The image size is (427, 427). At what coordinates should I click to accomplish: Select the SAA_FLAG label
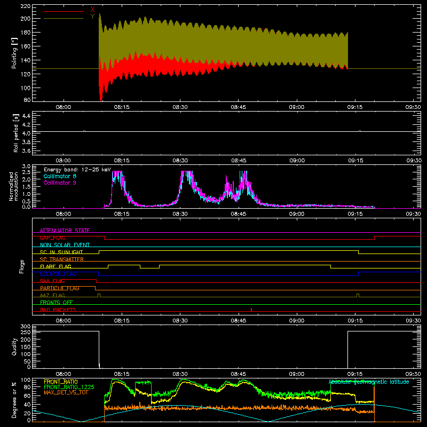point(52,281)
